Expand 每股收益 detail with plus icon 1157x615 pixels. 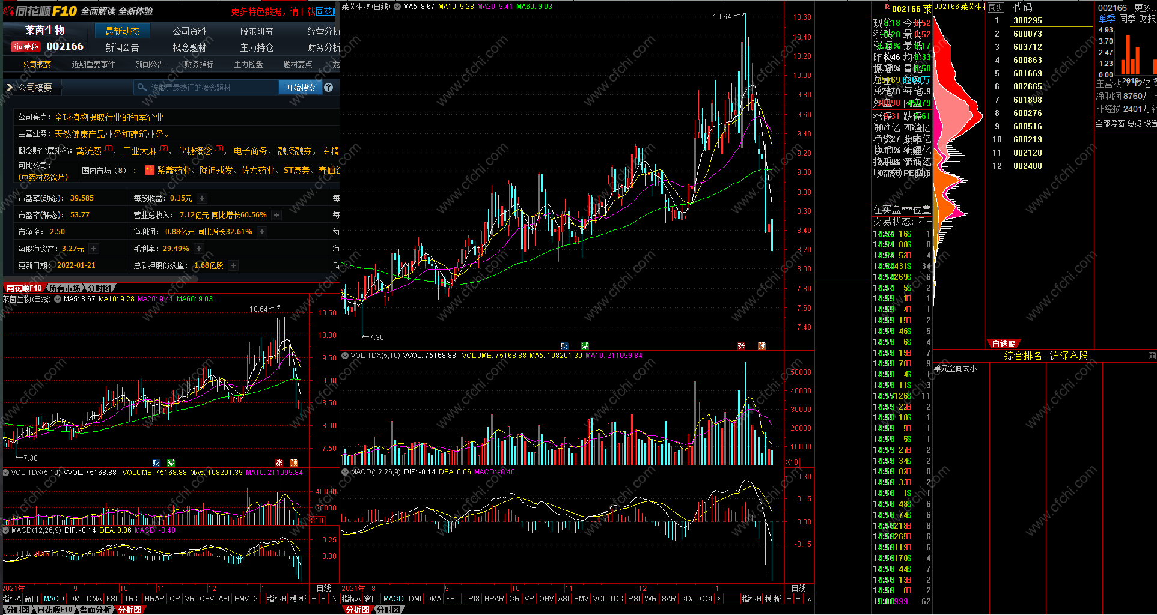(x=202, y=198)
